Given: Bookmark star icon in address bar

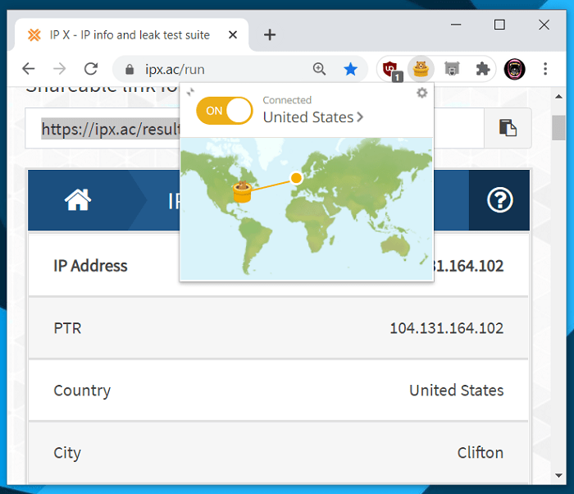Looking at the screenshot, I should coord(351,69).
